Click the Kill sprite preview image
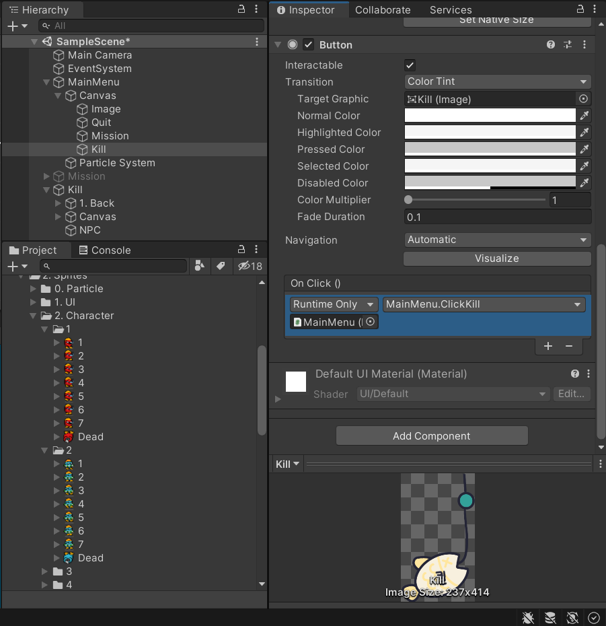Screen dimensions: 606x626 [x=438, y=537]
